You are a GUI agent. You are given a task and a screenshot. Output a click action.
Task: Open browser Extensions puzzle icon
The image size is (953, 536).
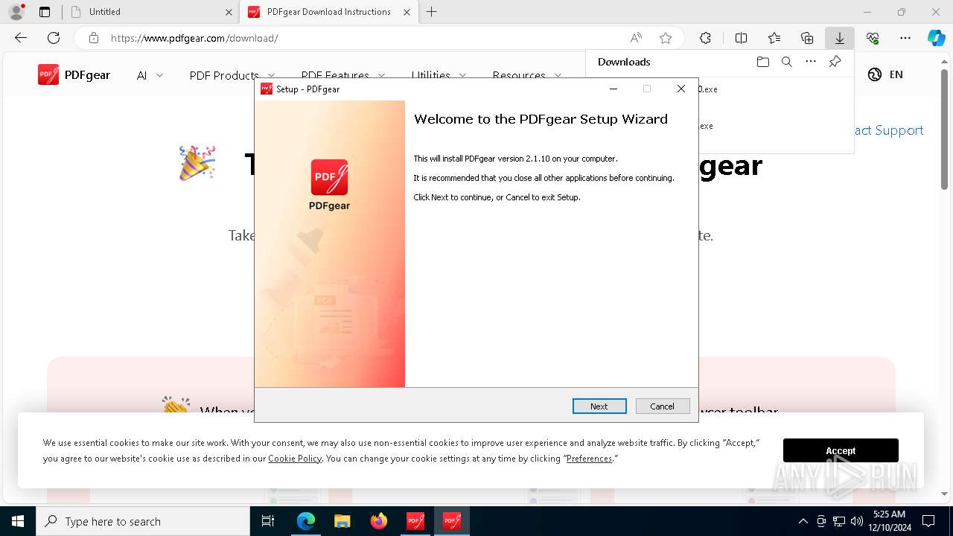(705, 38)
